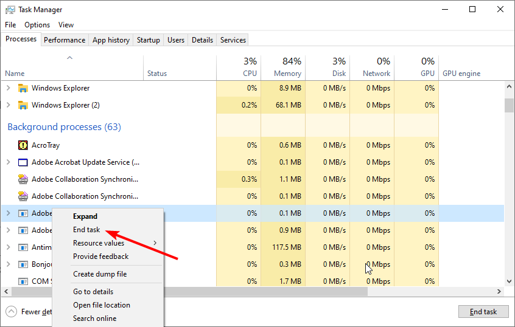Image resolution: width=515 pixels, height=327 pixels.
Task: Click the horizontal scrollbar thumb
Action: pos(189,291)
